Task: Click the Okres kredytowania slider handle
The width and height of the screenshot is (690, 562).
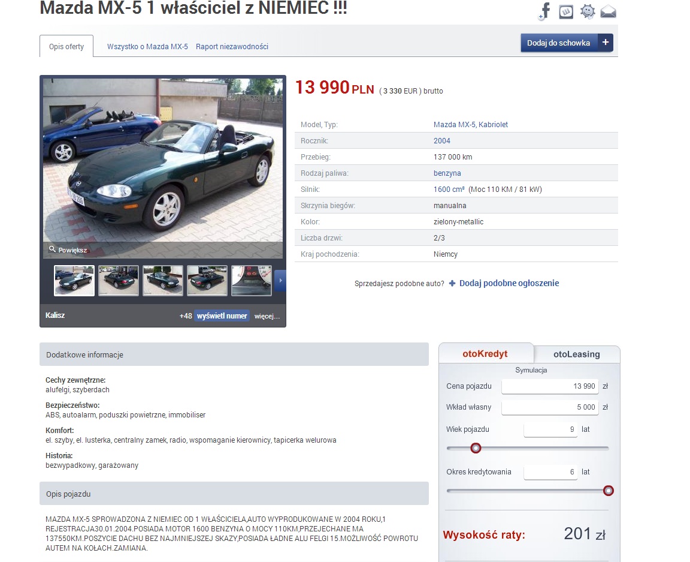Action: pos(608,491)
